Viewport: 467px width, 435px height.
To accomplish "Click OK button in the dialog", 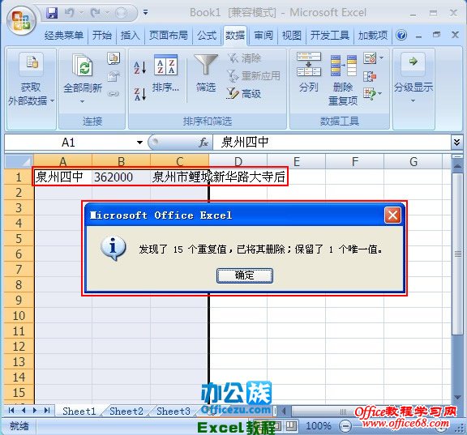I will coord(245,275).
